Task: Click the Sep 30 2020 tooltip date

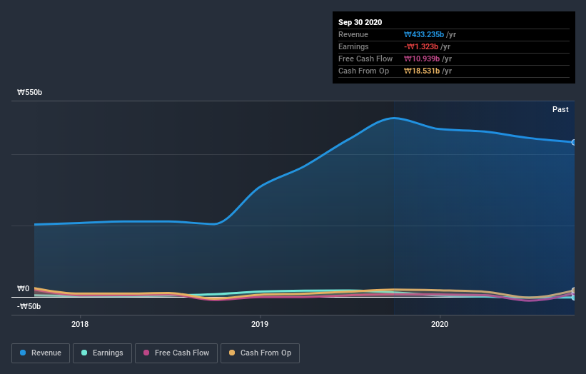Action: pos(360,22)
